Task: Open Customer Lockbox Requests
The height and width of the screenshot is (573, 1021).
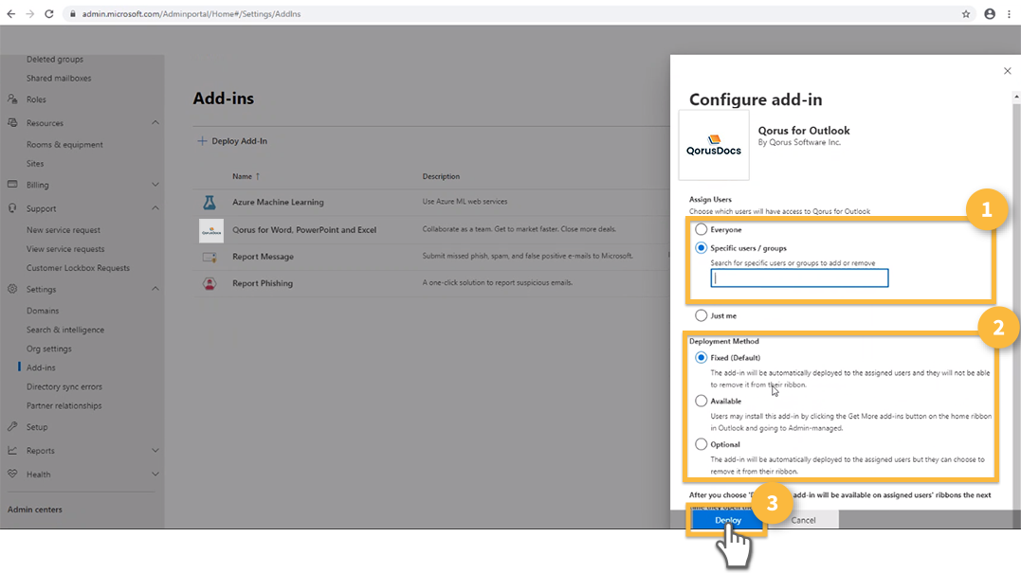Action: pyautogui.click(x=78, y=268)
